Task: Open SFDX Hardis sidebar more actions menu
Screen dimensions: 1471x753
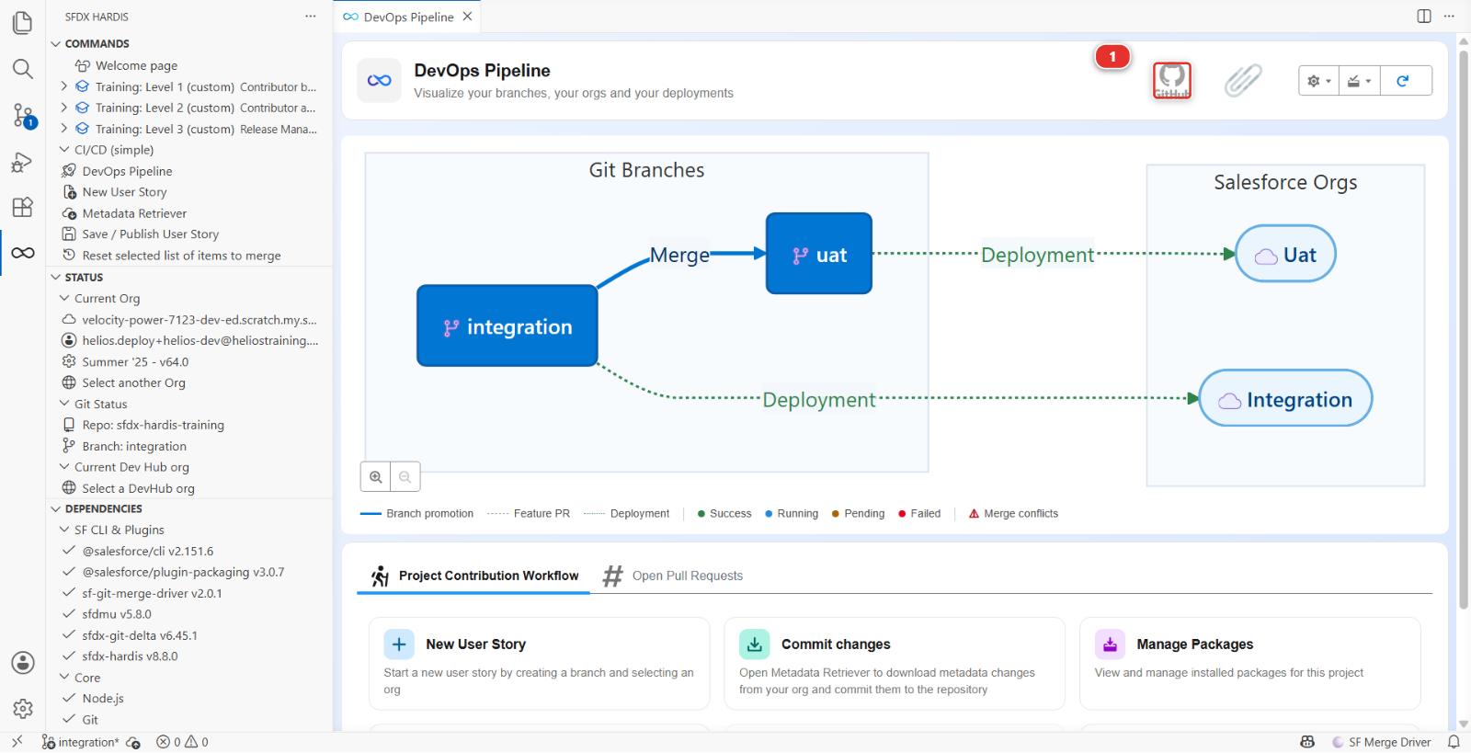Action: pos(311,17)
